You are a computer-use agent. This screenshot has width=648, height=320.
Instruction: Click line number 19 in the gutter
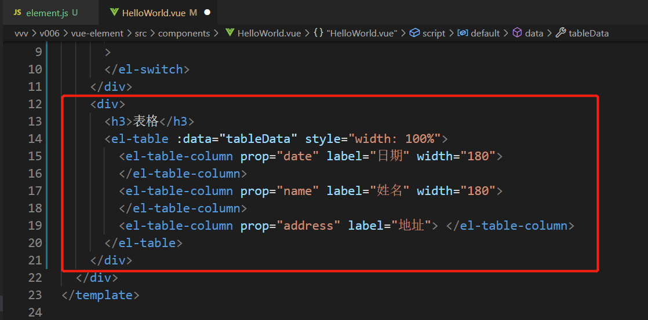35,226
